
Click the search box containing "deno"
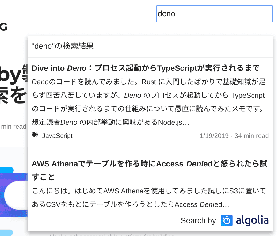pyautogui.click(x=214, y=14)
